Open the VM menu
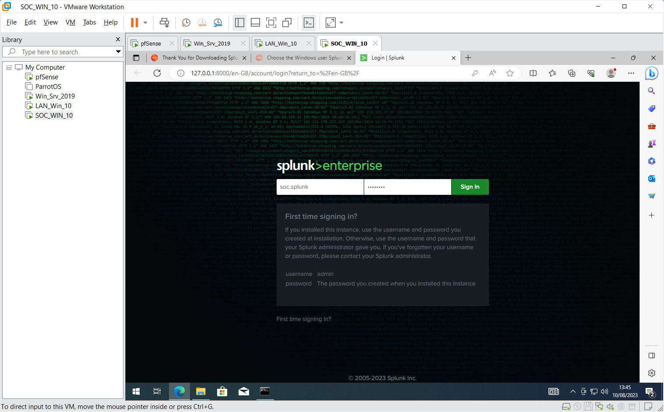 70,22
